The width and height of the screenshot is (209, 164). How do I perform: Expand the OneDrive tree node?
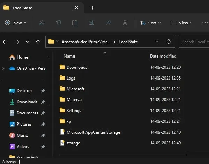[x=3, y=68]
